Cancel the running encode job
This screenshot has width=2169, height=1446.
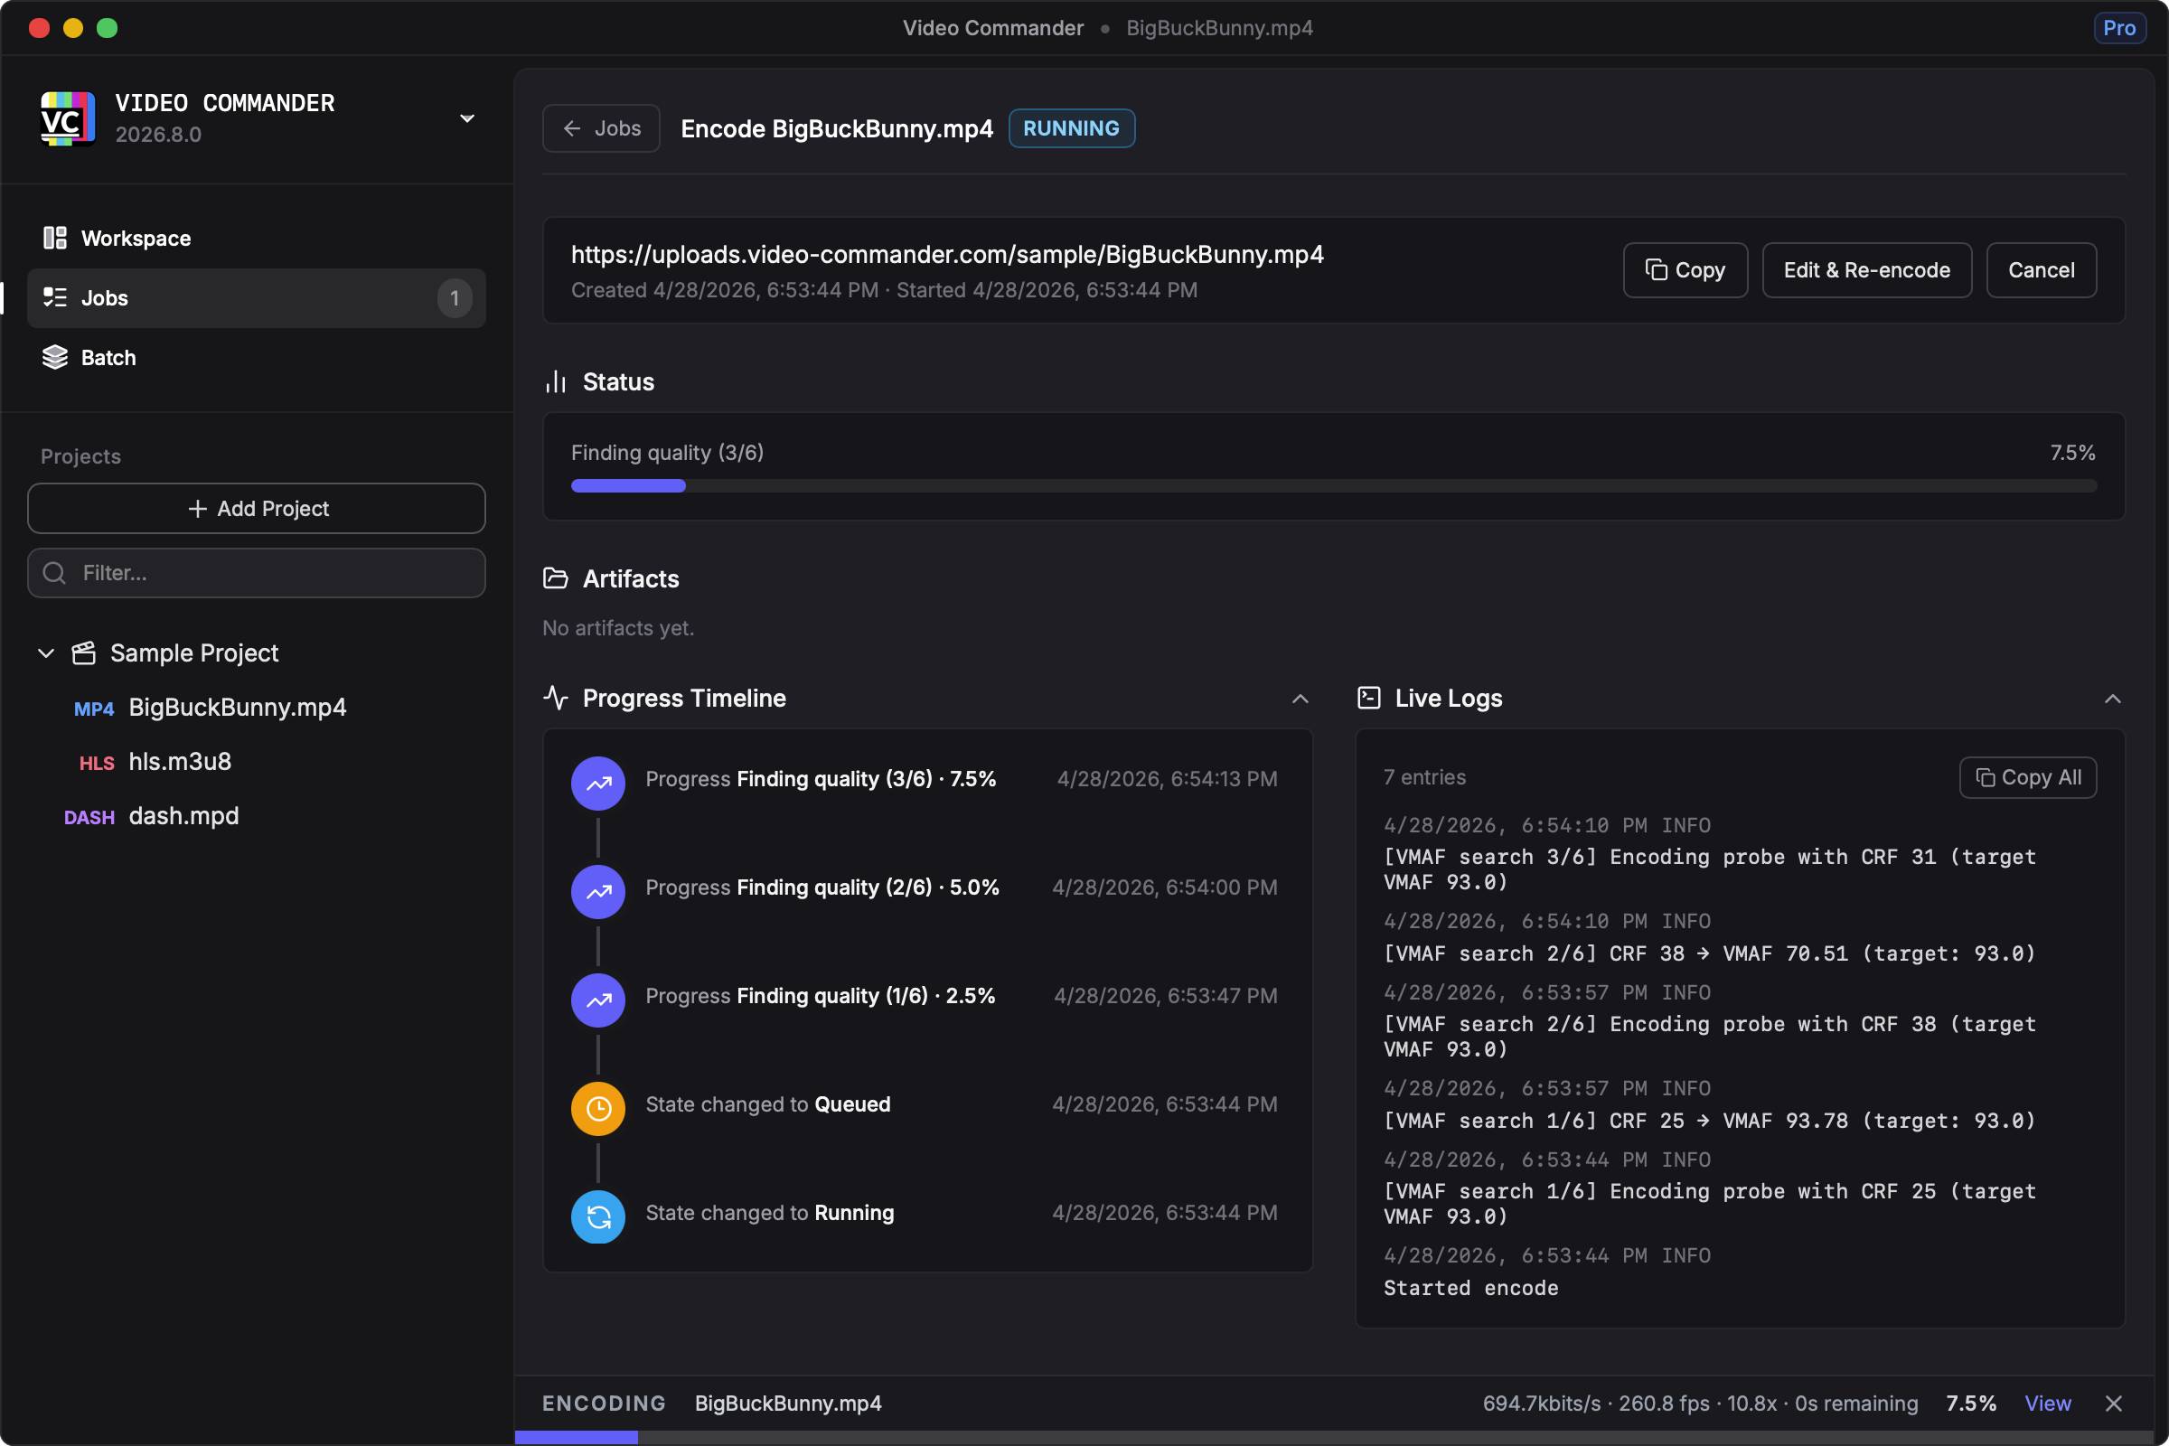2040,270
